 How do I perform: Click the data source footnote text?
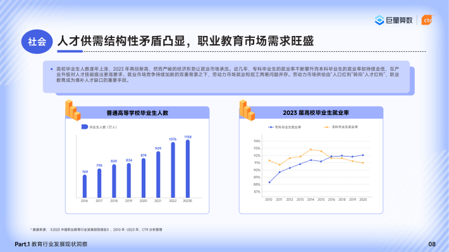pyautogui.click(x=96, y=229)
